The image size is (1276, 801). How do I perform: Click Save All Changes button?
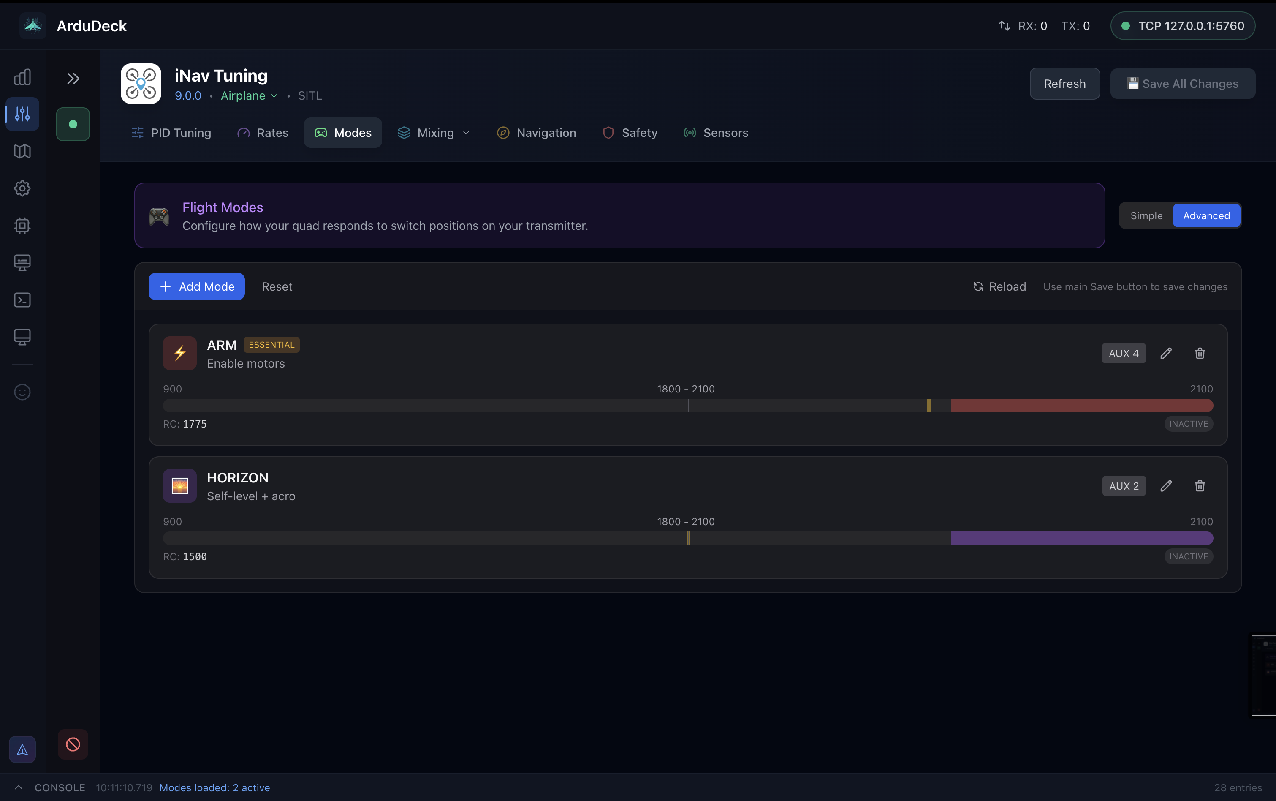1182,84
